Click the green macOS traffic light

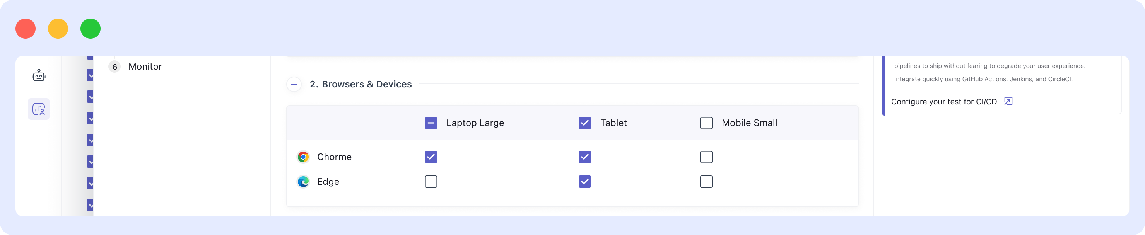[90, 29]
